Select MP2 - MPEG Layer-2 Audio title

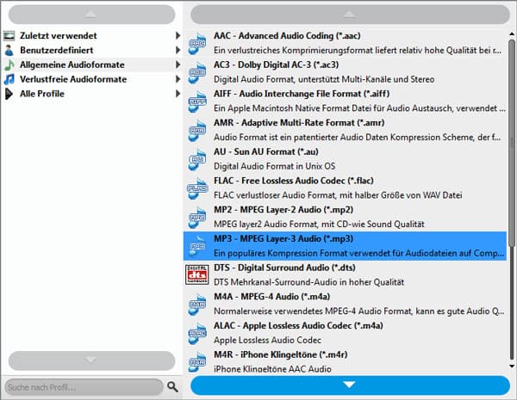283,210
